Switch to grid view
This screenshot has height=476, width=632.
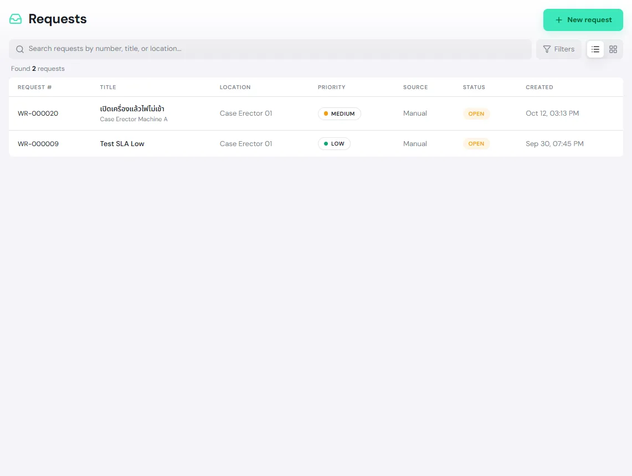613,49
